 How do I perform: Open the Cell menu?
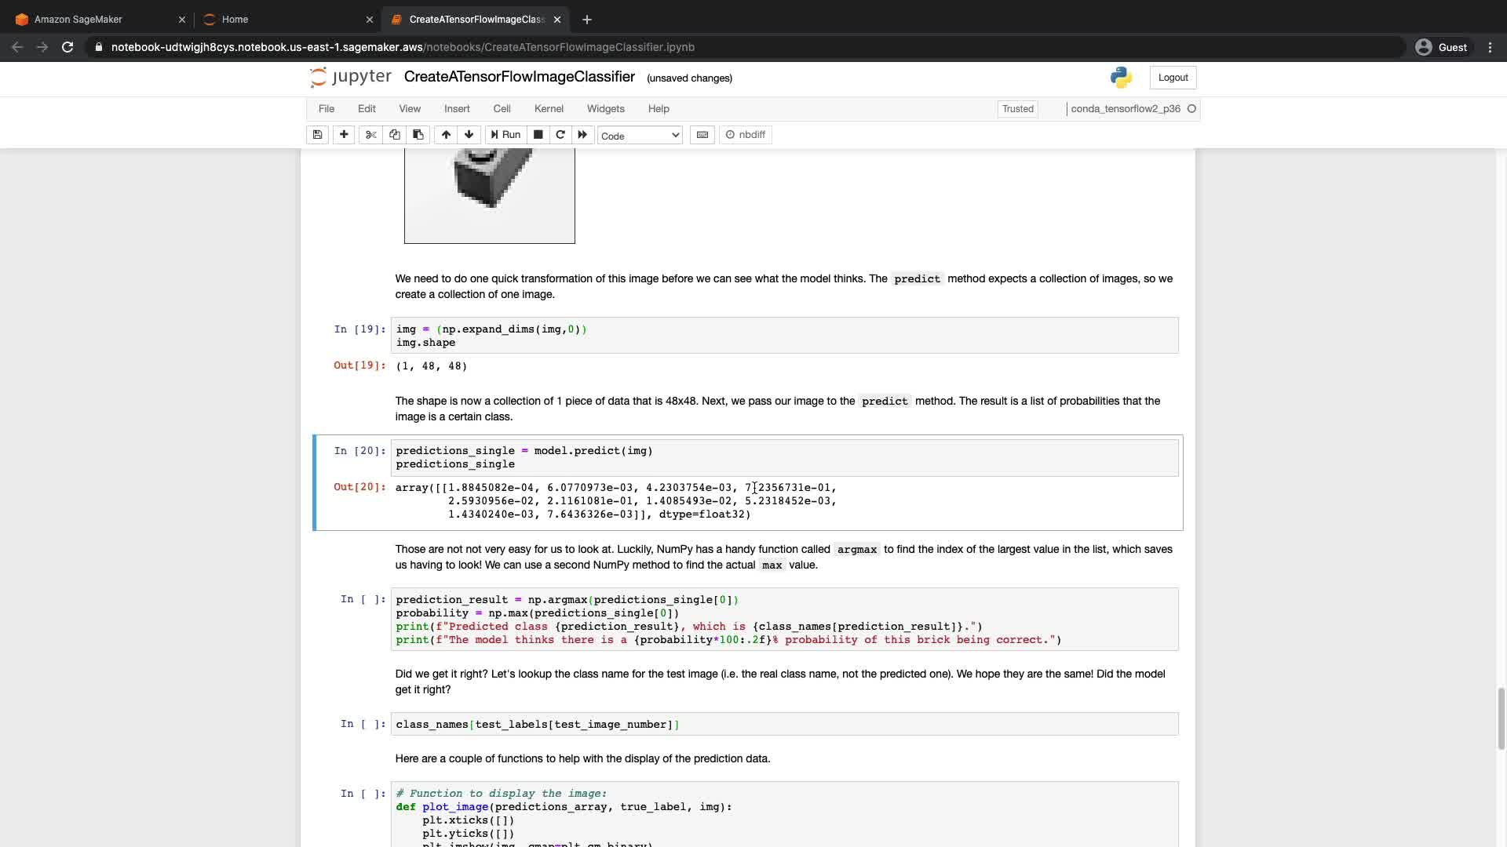pos(502,109)
